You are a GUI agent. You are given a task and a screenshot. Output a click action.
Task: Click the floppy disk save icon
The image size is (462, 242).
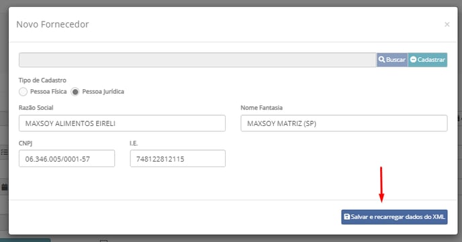coord(346,217)
